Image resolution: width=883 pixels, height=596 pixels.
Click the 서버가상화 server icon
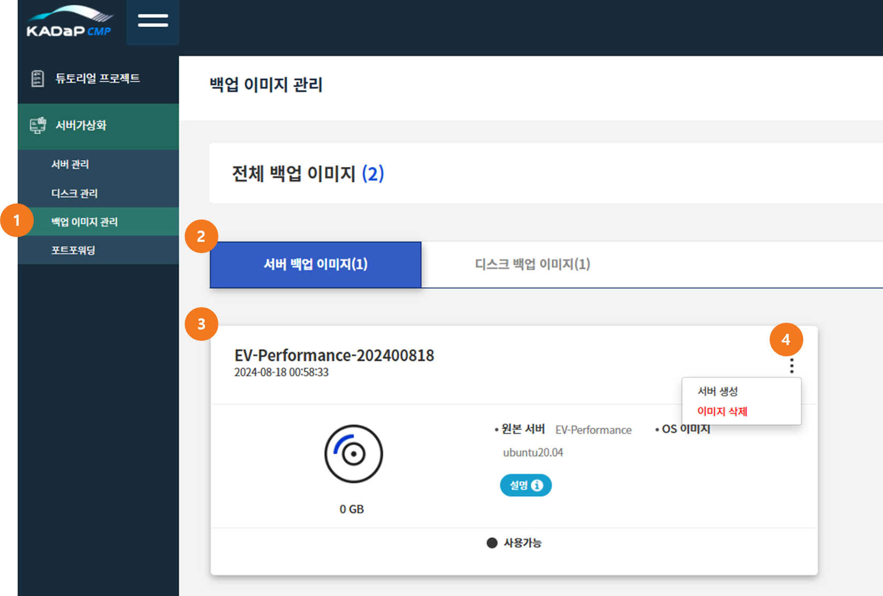click(37, 125)
